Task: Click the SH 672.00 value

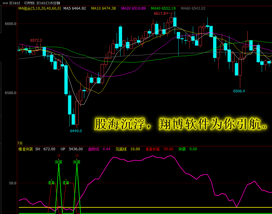Action: (45, 149)
